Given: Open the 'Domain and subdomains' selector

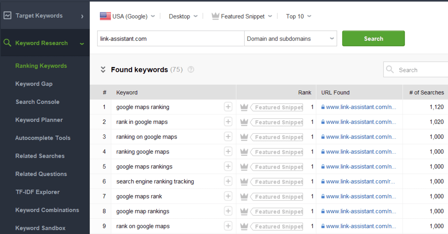Looking at the screenshot, I should pyautogui.click(x=290, y=38).
